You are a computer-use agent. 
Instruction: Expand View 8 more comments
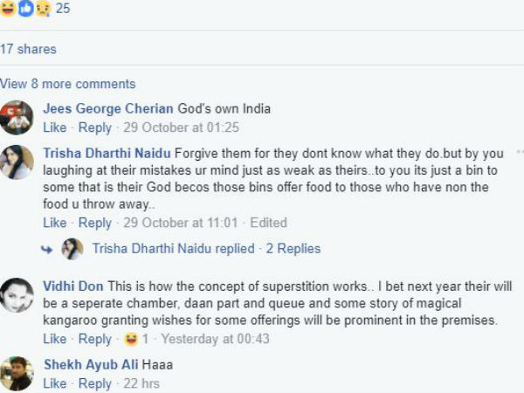(68, 84)
